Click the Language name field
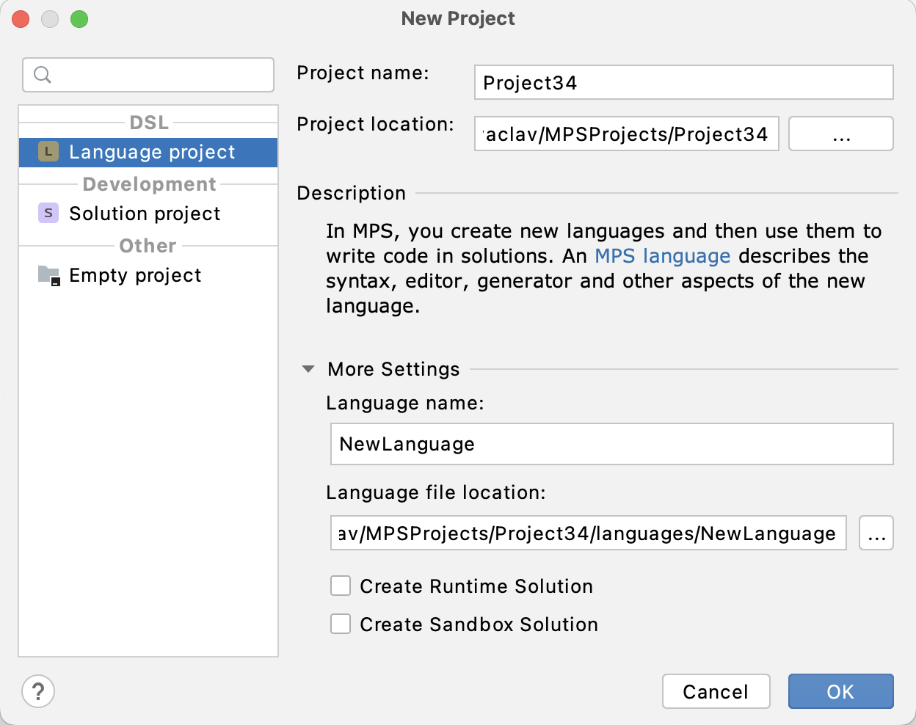 pos(611,444)
